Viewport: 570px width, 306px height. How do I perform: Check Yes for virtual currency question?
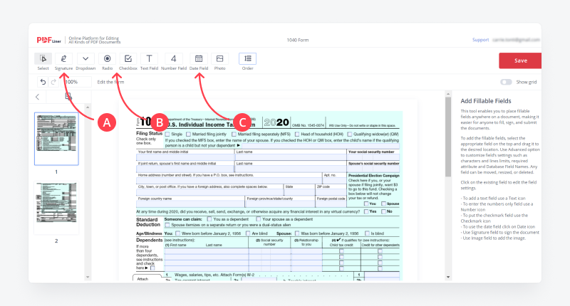coord(366,211)
